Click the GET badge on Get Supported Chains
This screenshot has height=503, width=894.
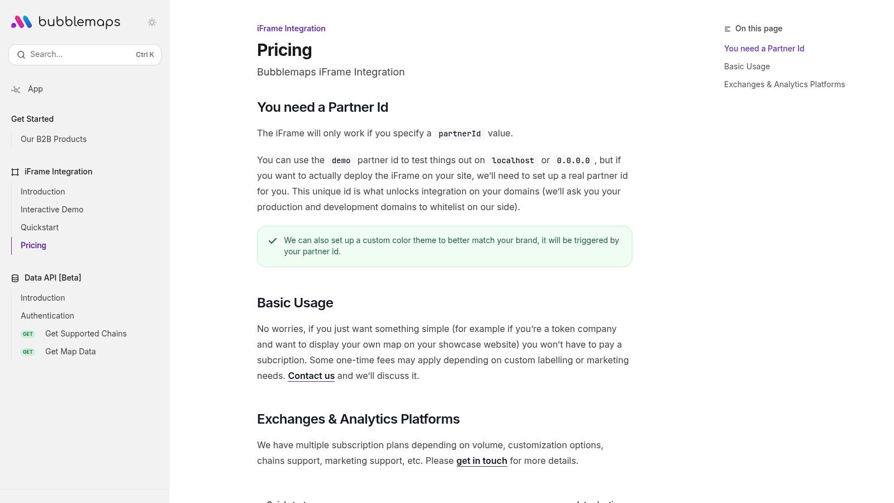click(x=28, y=334)
